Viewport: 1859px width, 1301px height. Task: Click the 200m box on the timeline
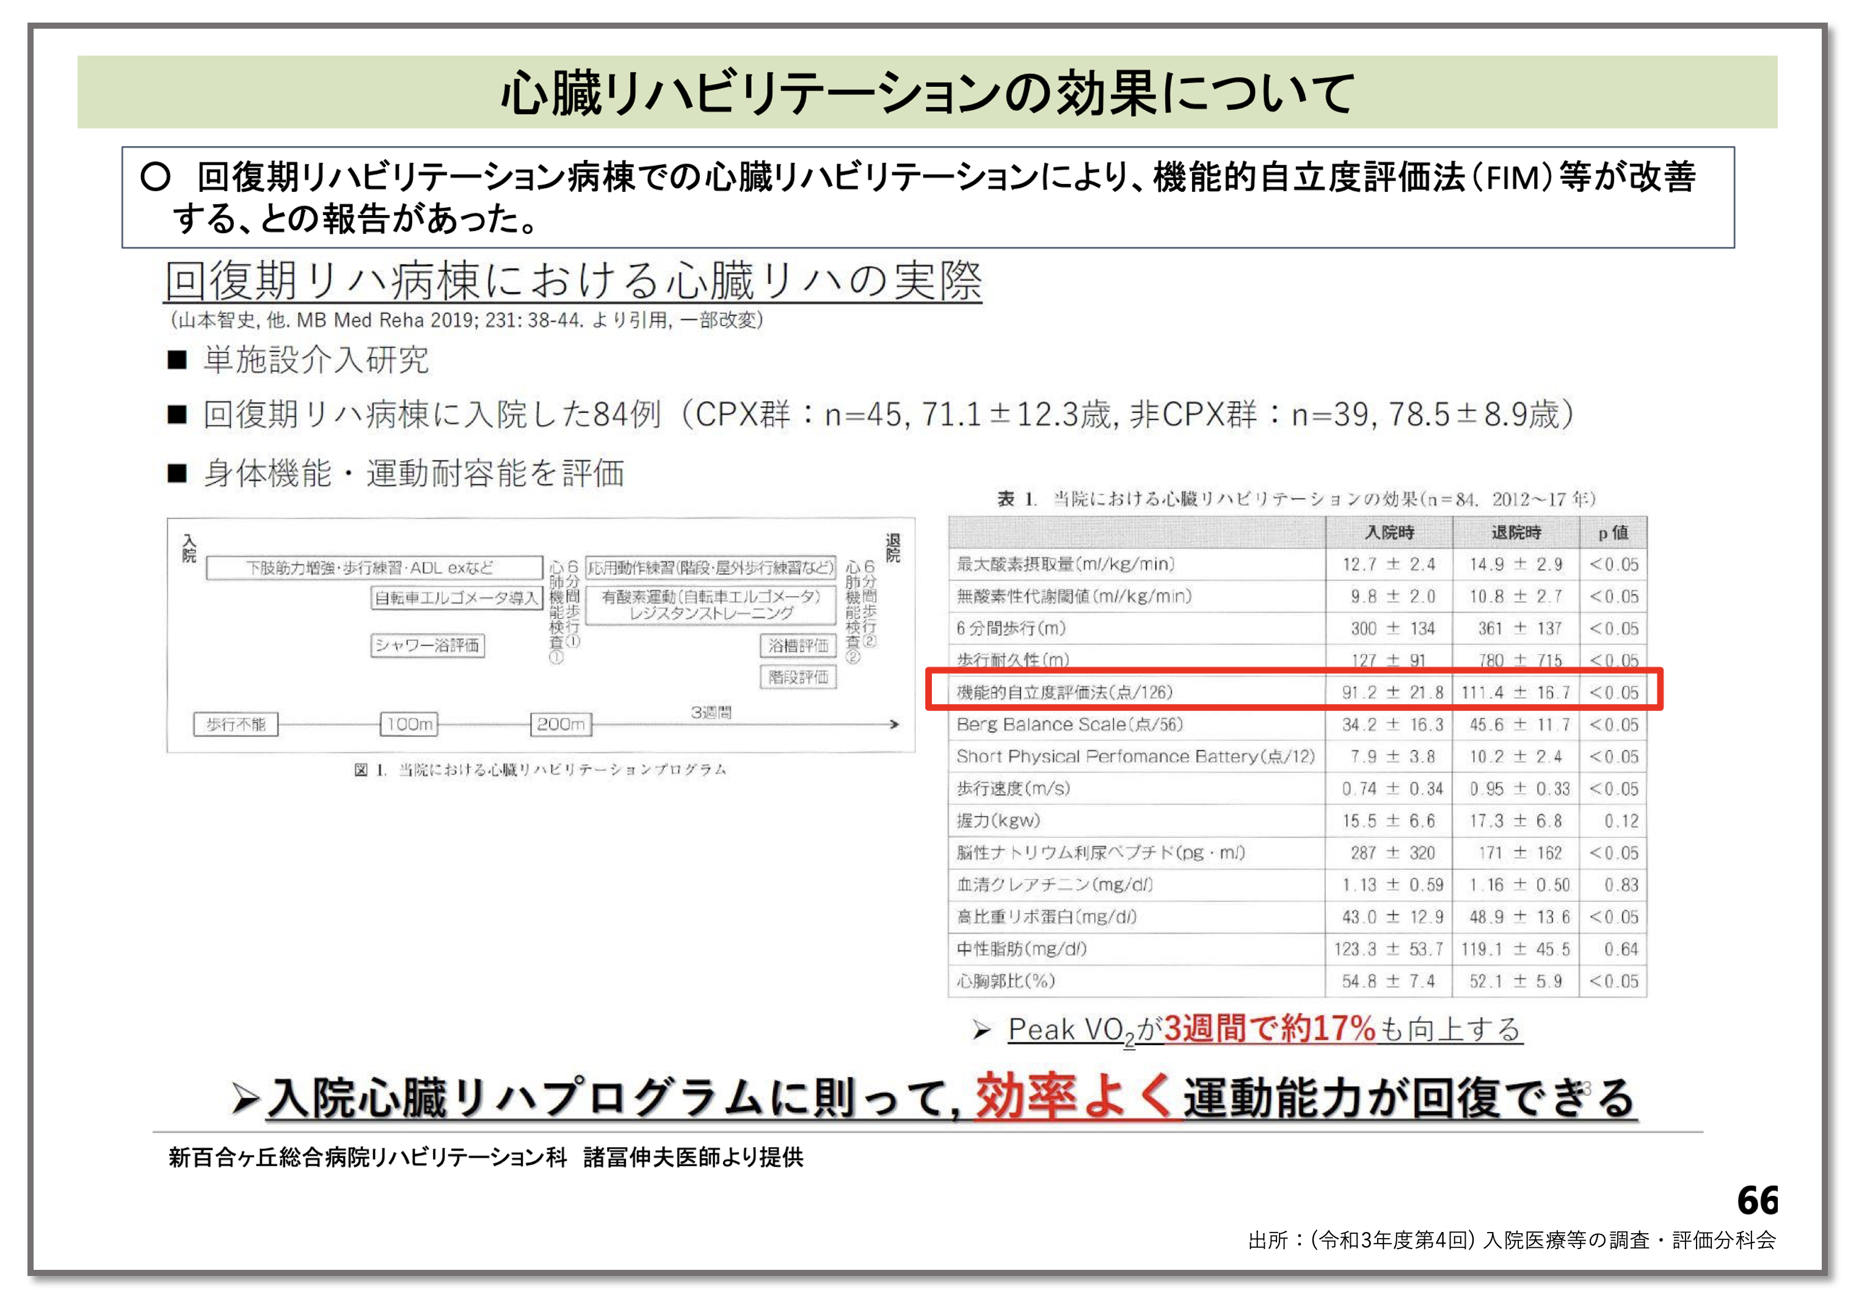pyautogui.click(x=560, y=724)
